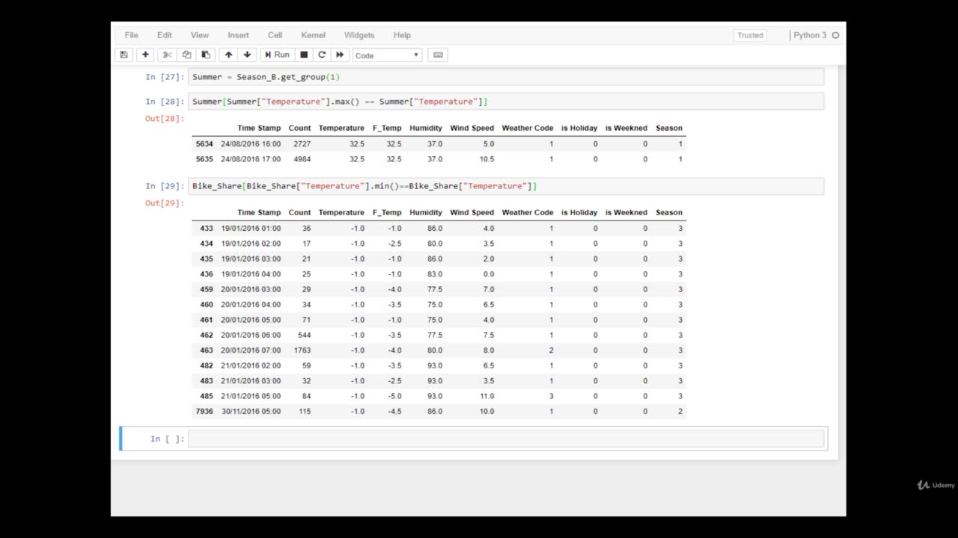Click the In [27] Summer get_group cell
Viewport: 958px width, 538px height.
506,77
